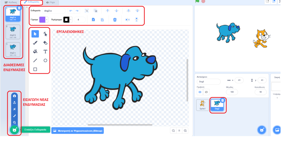The width and height of the screenshot is (285, 151).
Task: Select the Sprite1 cat sprite thumbnail
Action: pos(203,105)
